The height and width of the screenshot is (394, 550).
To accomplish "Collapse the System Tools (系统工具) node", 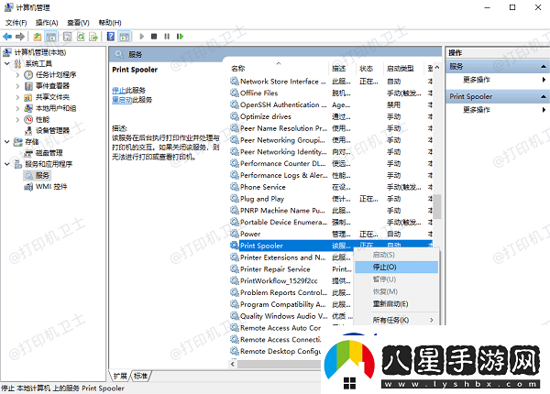I will (x=7, y=63).
